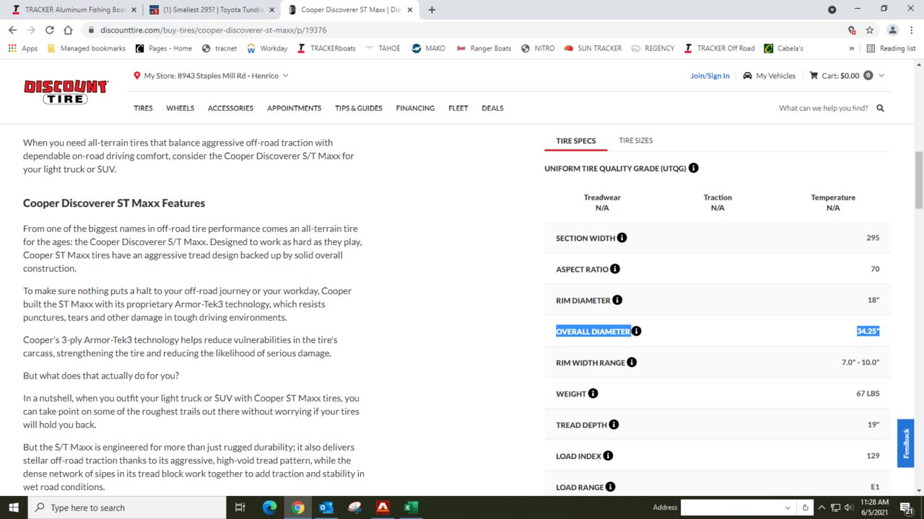The image size is (924, 519).
Task: Open Accessories menu
Action: pyautogui.click(x=230, y=108)
